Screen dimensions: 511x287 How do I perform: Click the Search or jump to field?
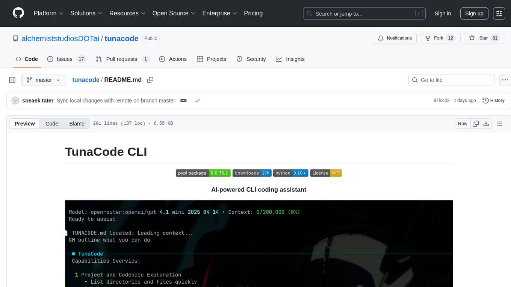[364, 14]
